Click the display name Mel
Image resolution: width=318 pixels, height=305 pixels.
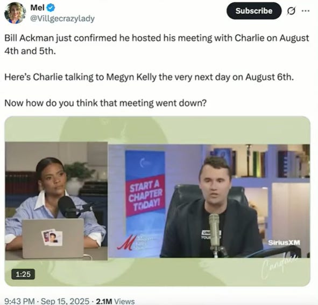[37, 8]
